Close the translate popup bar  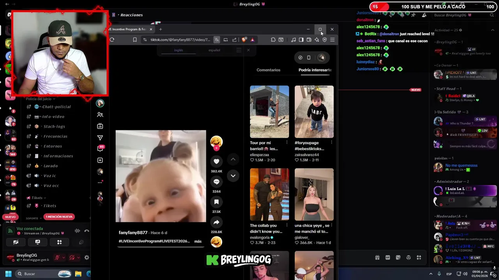[x=248, y=50]
